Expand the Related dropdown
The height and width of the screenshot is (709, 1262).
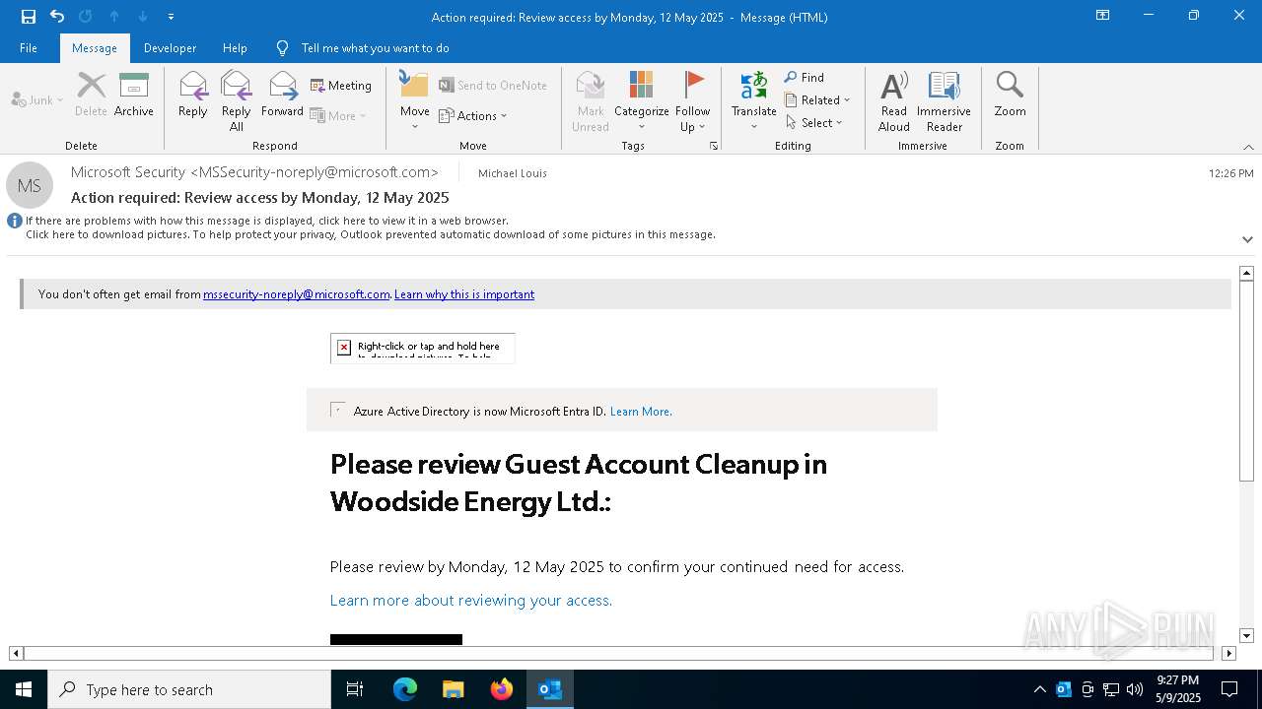click(x=817, y=100)
